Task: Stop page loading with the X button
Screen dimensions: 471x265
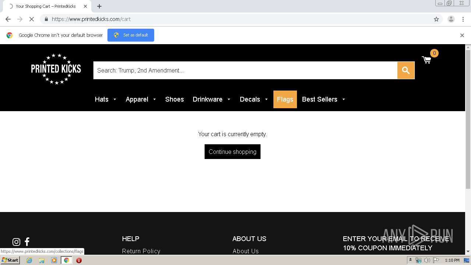Action: coord(32,19)
